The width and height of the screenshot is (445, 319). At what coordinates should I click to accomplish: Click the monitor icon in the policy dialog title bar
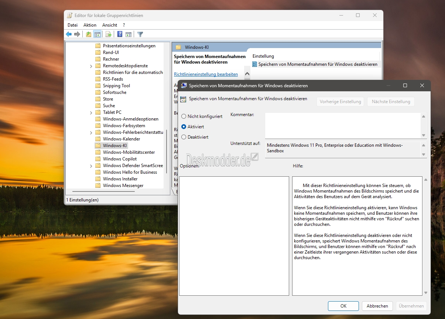[184, 85]
